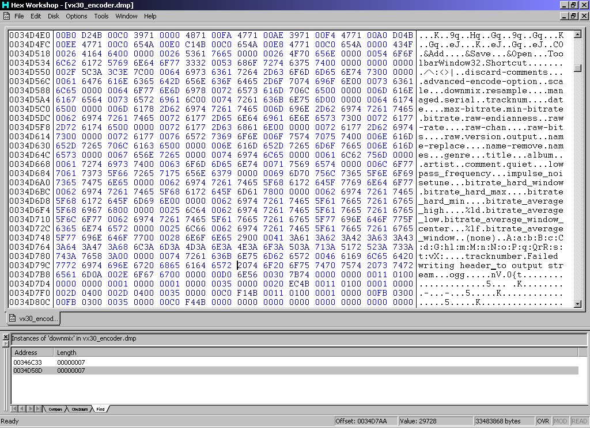Click hex word EC4B in the hex pane
The image size is (590, 428).
coord(299,284)
